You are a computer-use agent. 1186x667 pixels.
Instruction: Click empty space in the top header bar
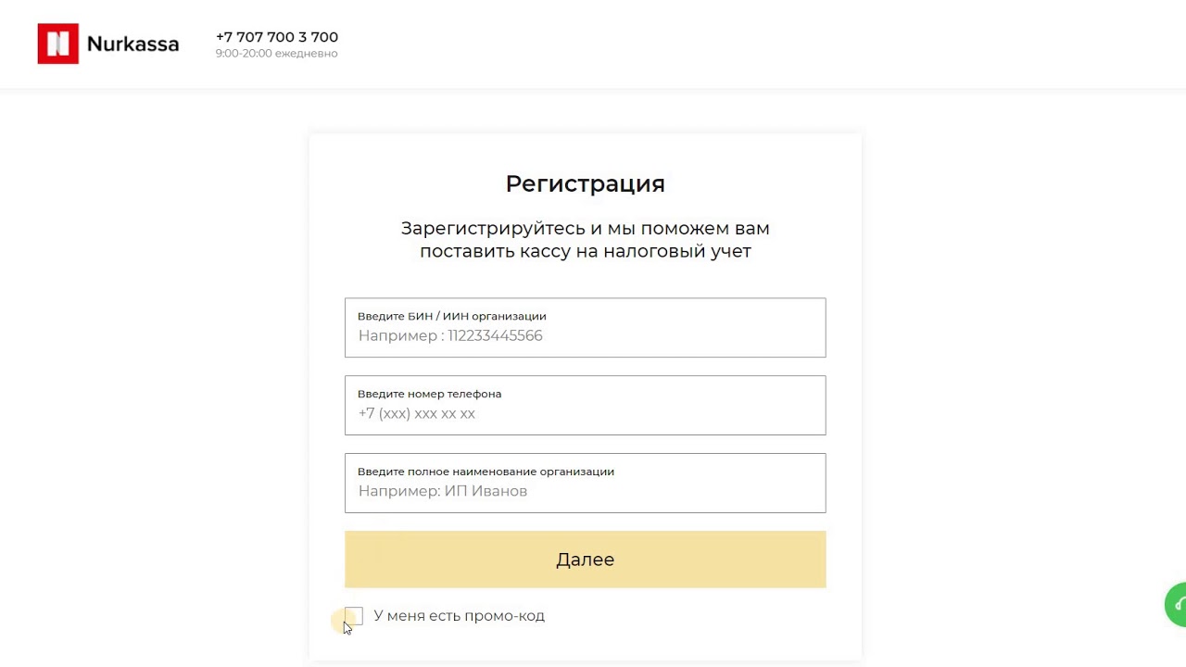[741, 44]
